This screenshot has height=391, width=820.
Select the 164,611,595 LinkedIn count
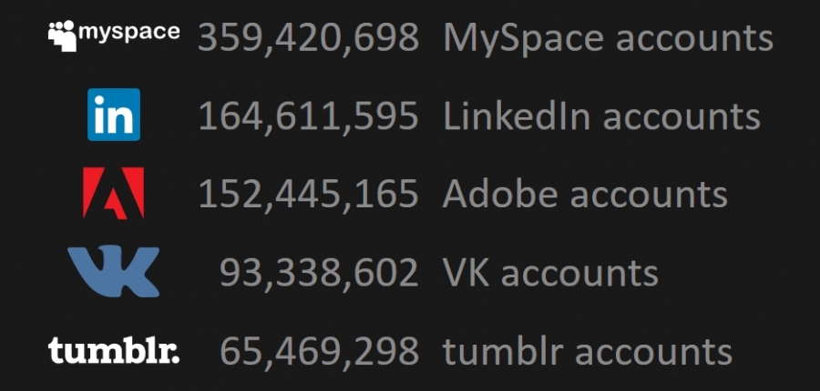pyautogui.click(x=309, y=115)
